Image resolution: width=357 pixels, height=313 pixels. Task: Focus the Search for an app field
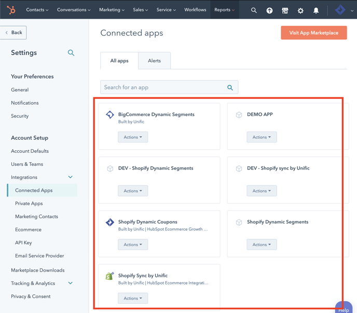pos(169,87)
